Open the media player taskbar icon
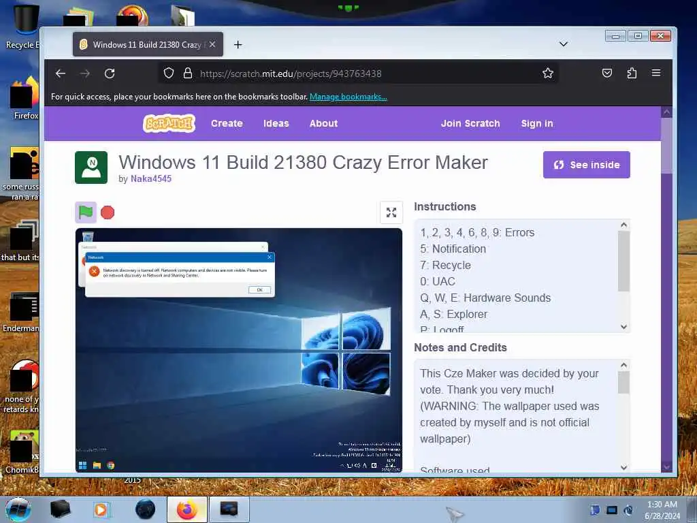The height and width of the screenshot is (523, 697). pos(101,509)
